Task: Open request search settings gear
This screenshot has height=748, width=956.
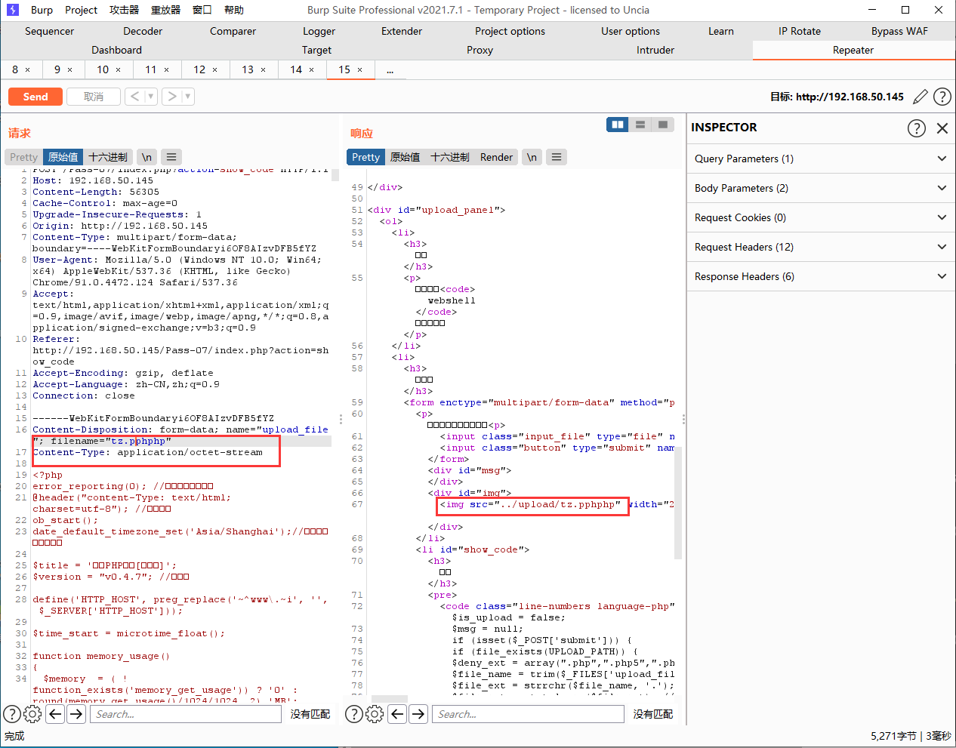Action: click(32, 714)
